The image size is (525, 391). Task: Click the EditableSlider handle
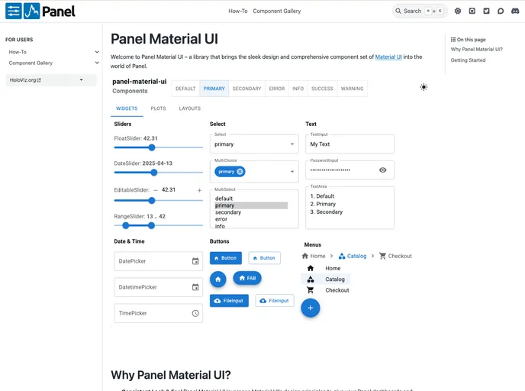152,200
